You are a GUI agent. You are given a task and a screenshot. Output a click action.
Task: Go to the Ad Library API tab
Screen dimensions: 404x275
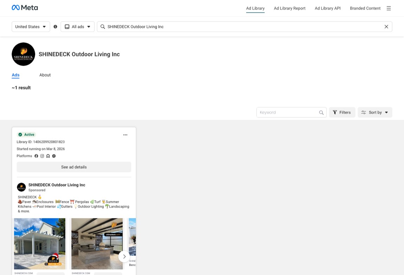327,8
